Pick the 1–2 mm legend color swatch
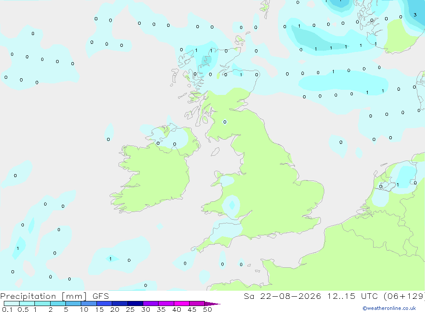The image size is (425, 312). (x=42, y=303)
